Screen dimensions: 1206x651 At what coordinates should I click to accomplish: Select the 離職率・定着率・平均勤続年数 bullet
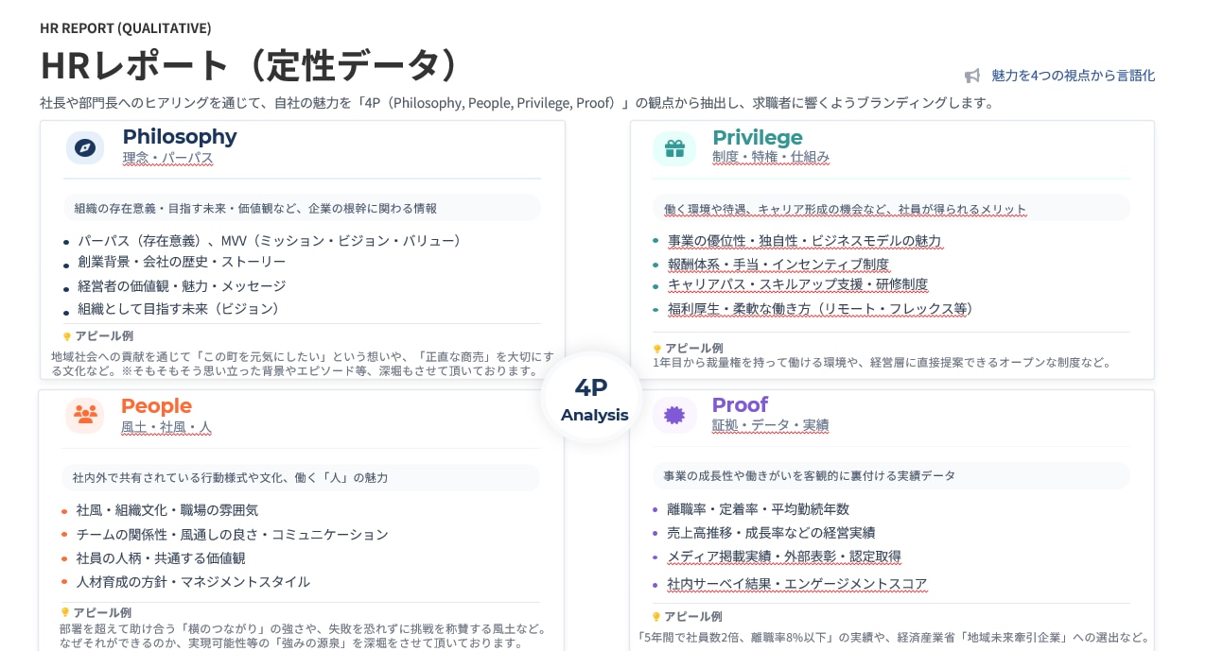pos(758,509)
